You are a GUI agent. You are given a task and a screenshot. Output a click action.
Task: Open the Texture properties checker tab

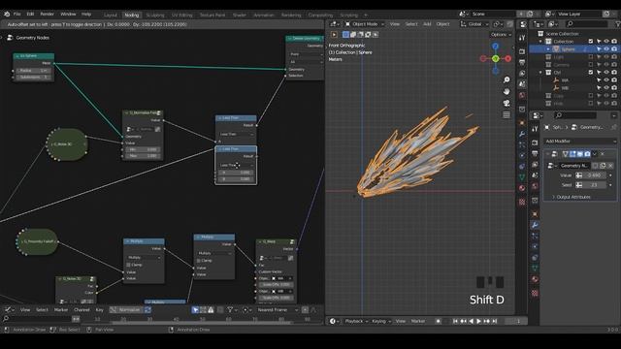click(x=535, y=293)
